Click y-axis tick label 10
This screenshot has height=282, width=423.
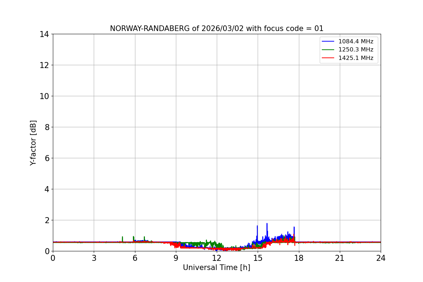click(44, 96)
